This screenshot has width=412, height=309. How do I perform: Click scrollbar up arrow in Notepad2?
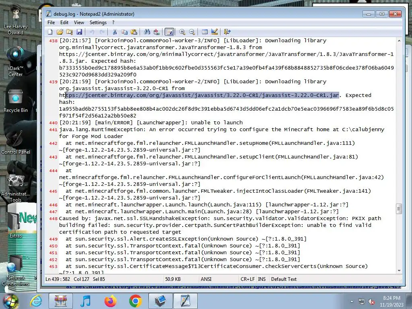[x=399, y=41]
